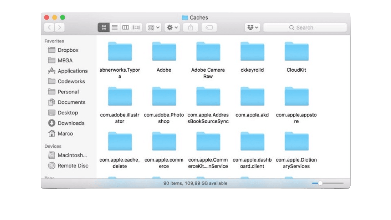391x220 pixels.
Task: Expand the Dropbox toolbar dropdown
Action: 253,28
